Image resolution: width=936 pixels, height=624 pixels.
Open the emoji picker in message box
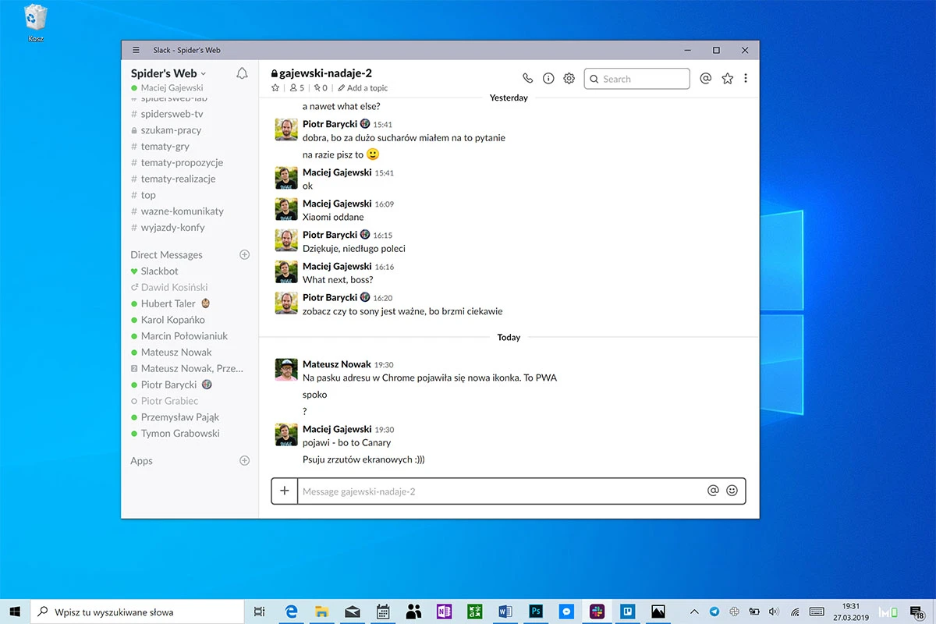(732, 491)
